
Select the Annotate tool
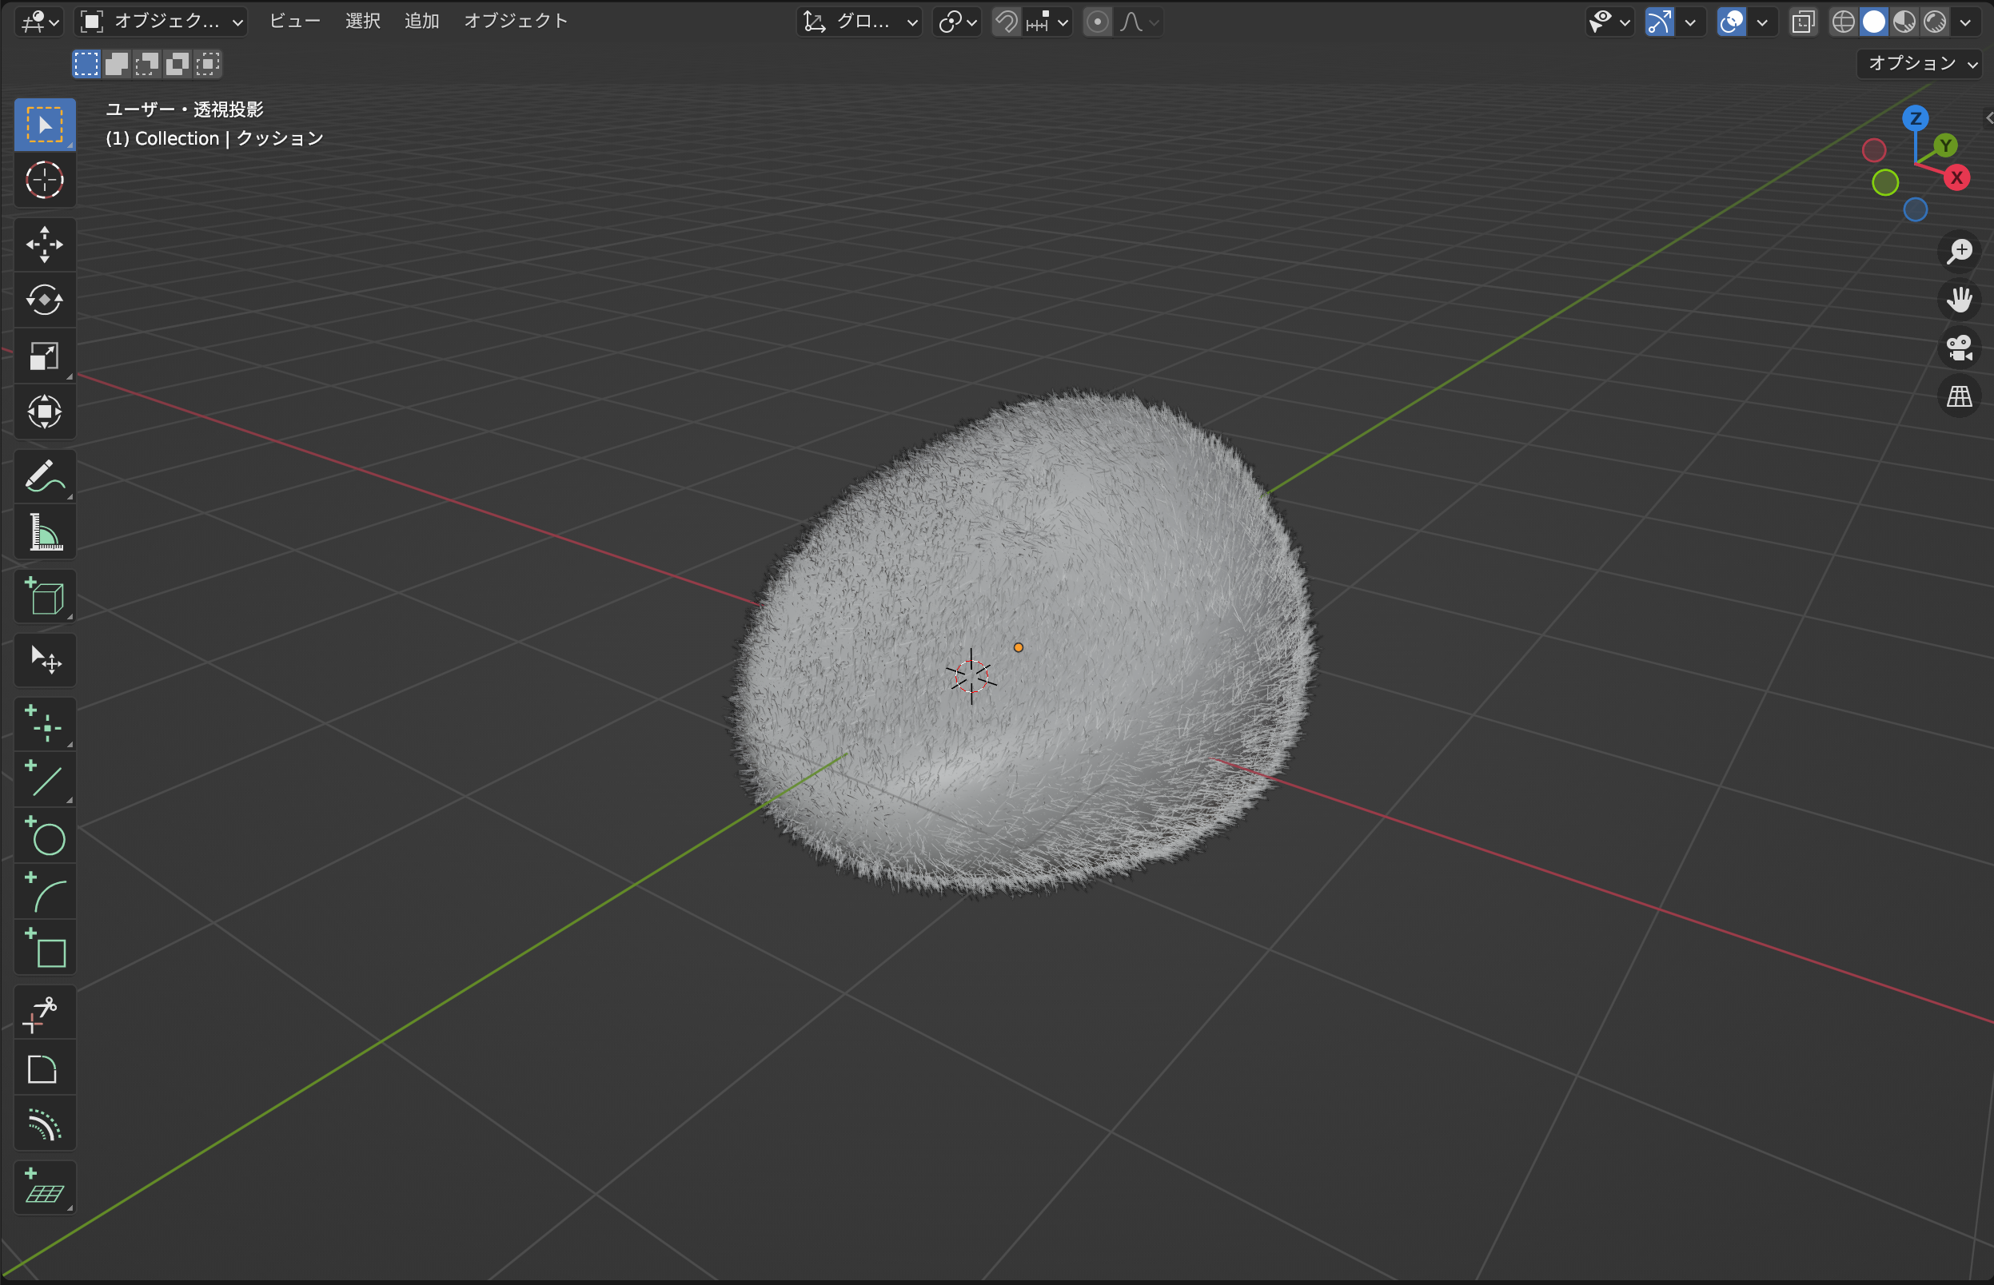(x=44, y=476)
